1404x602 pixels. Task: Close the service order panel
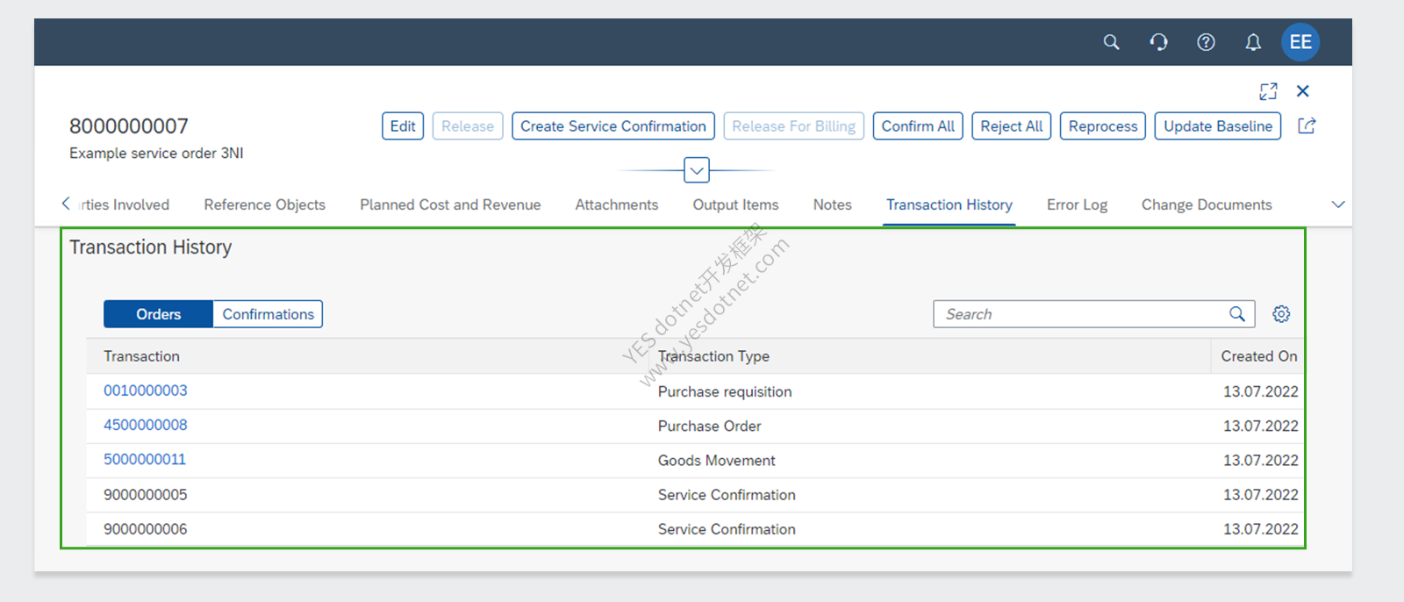[1303, 91]
